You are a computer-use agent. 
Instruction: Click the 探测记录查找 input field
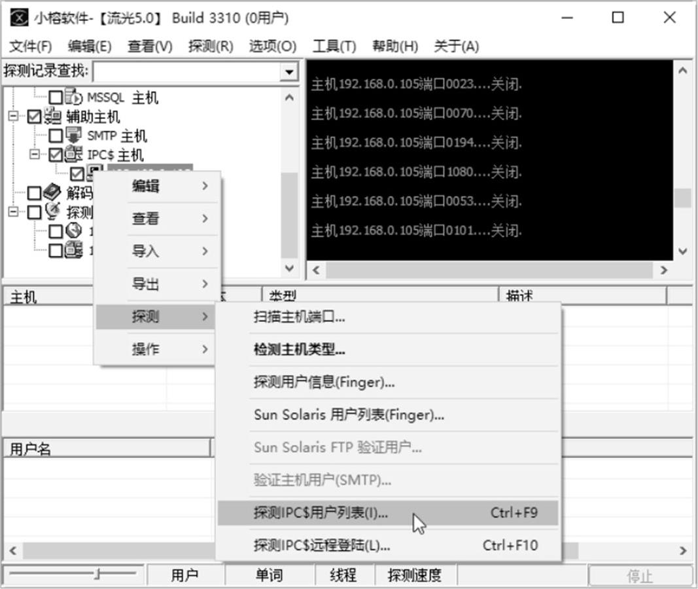tap(187, 72)
